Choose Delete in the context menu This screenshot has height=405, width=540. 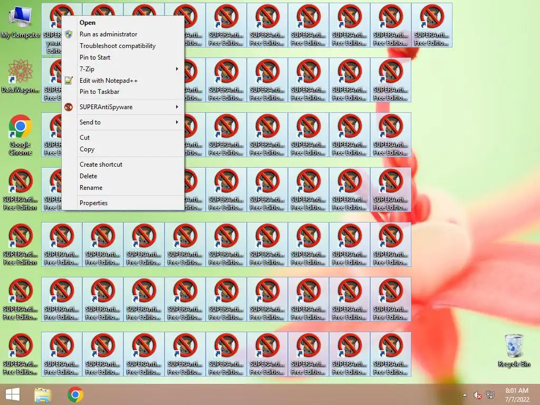coord(123,176)
